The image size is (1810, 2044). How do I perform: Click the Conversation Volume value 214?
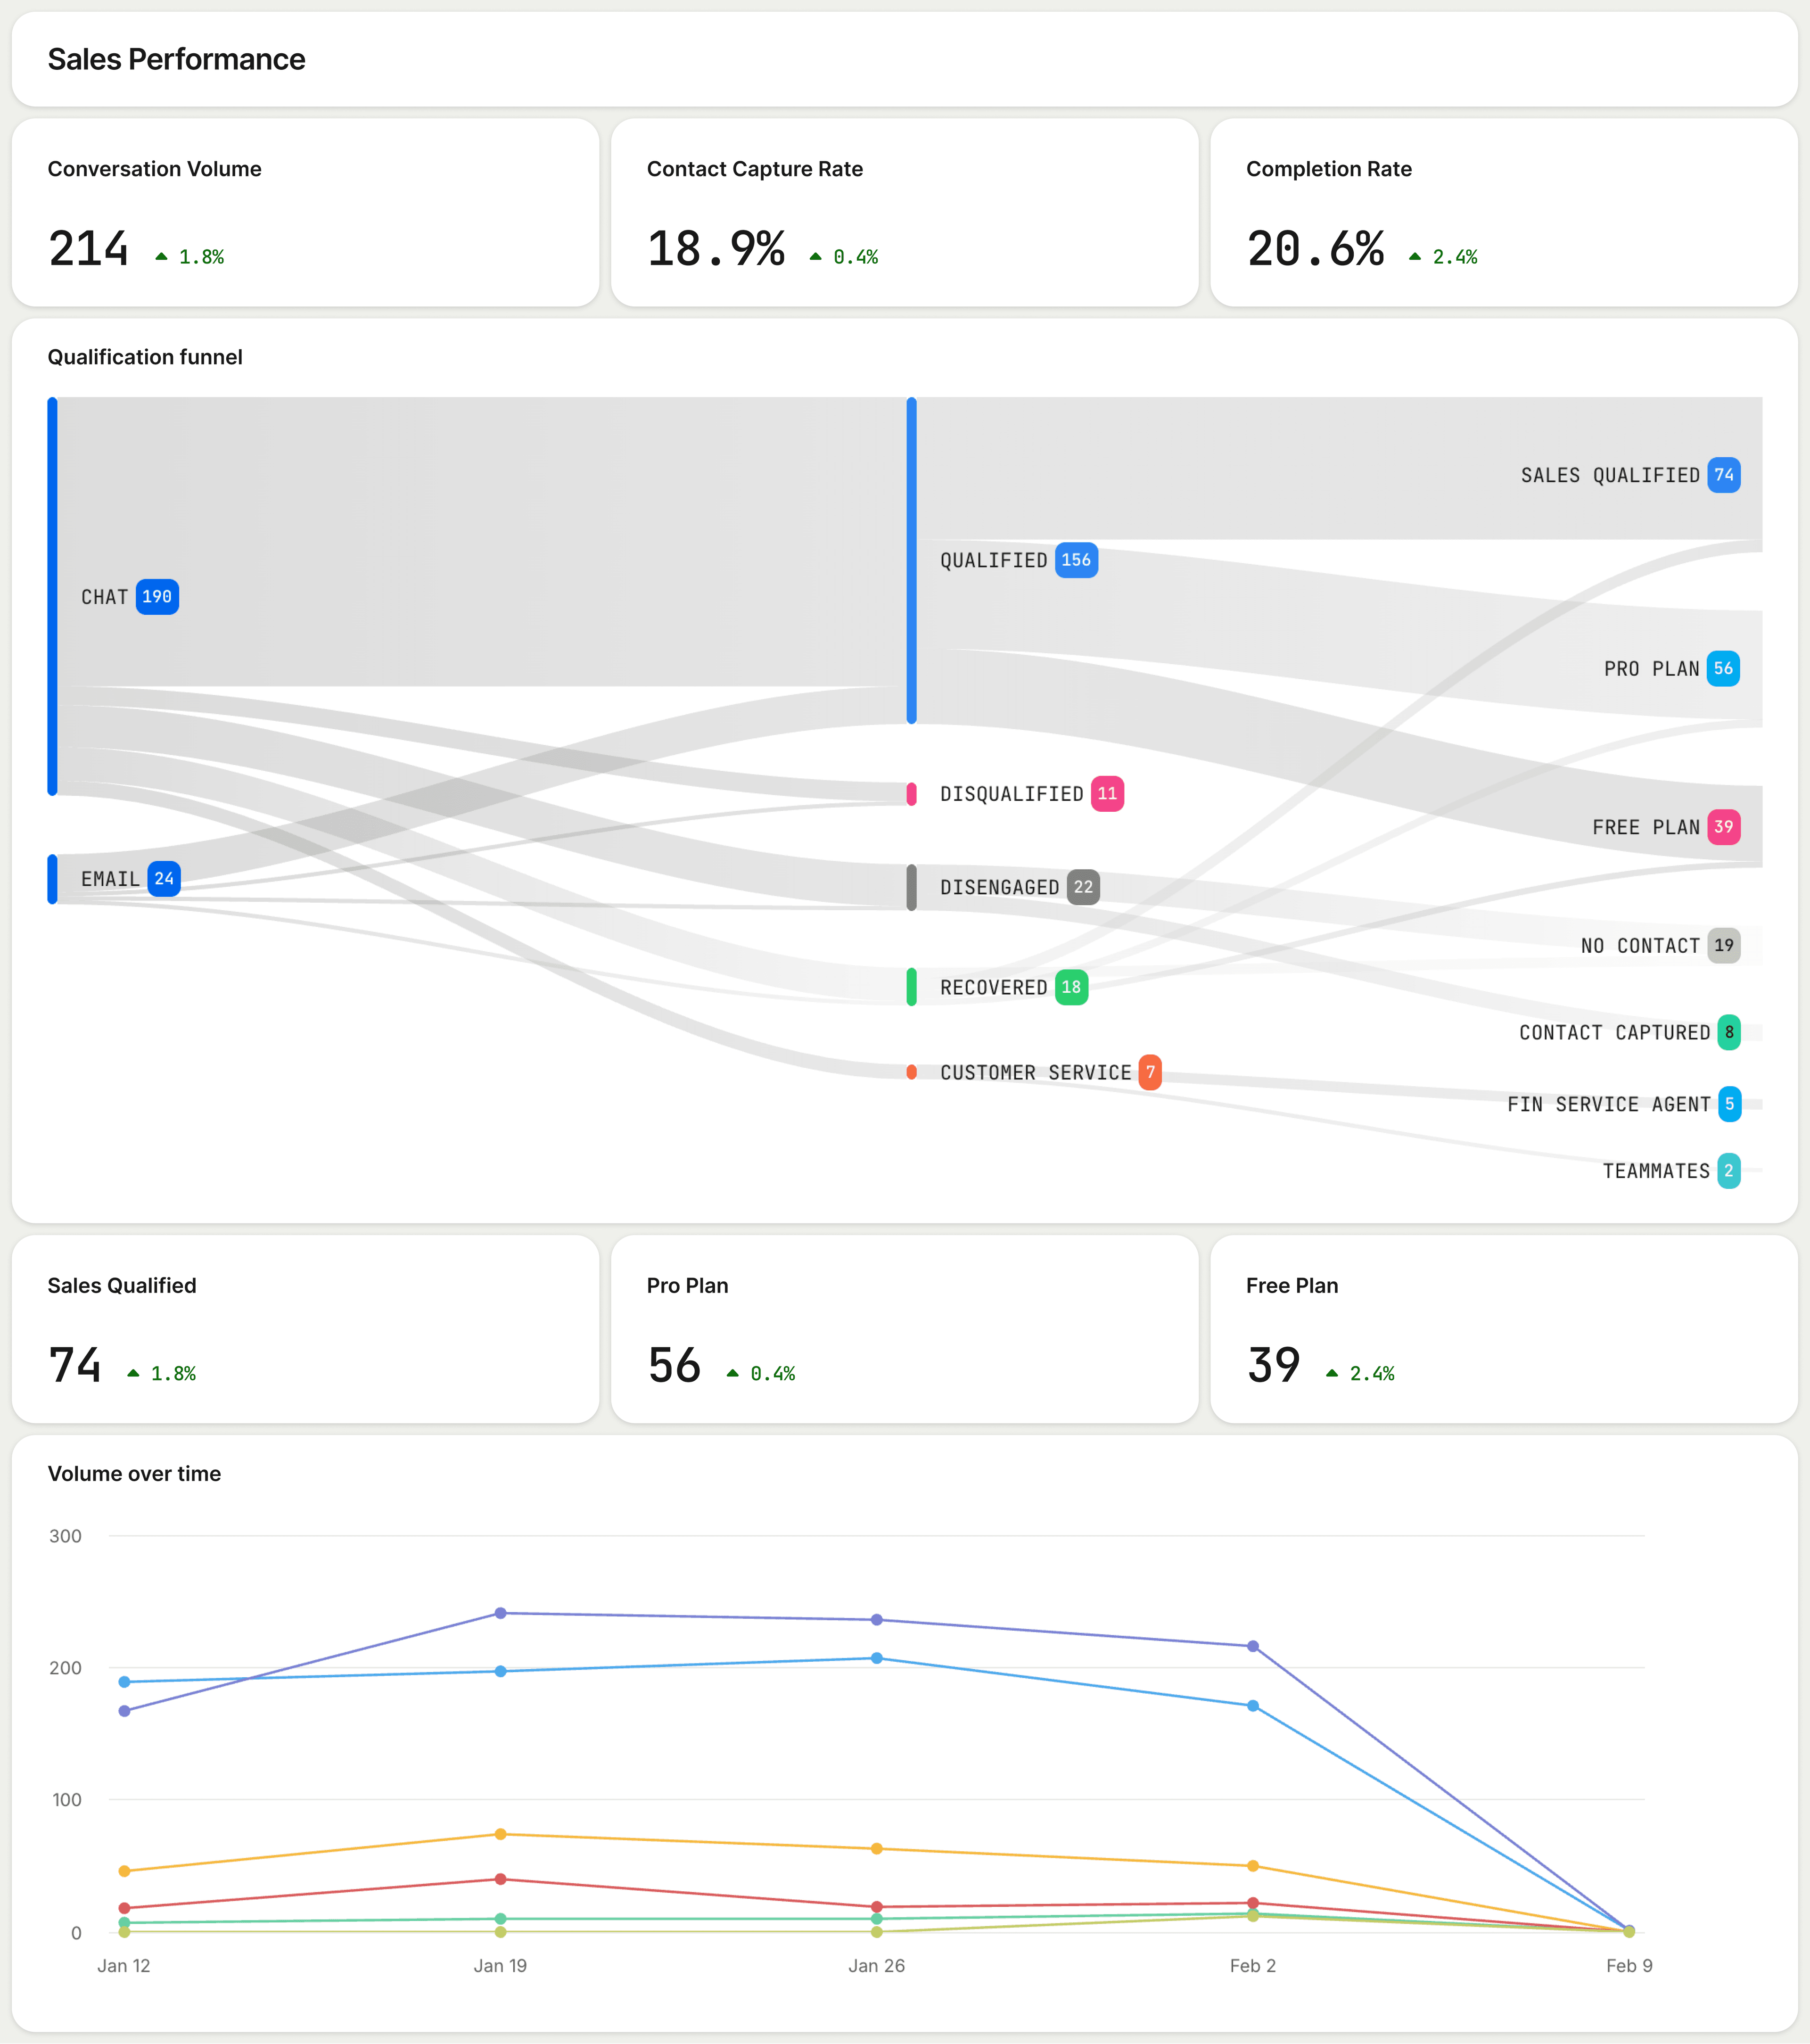click(x=89, y=249)
